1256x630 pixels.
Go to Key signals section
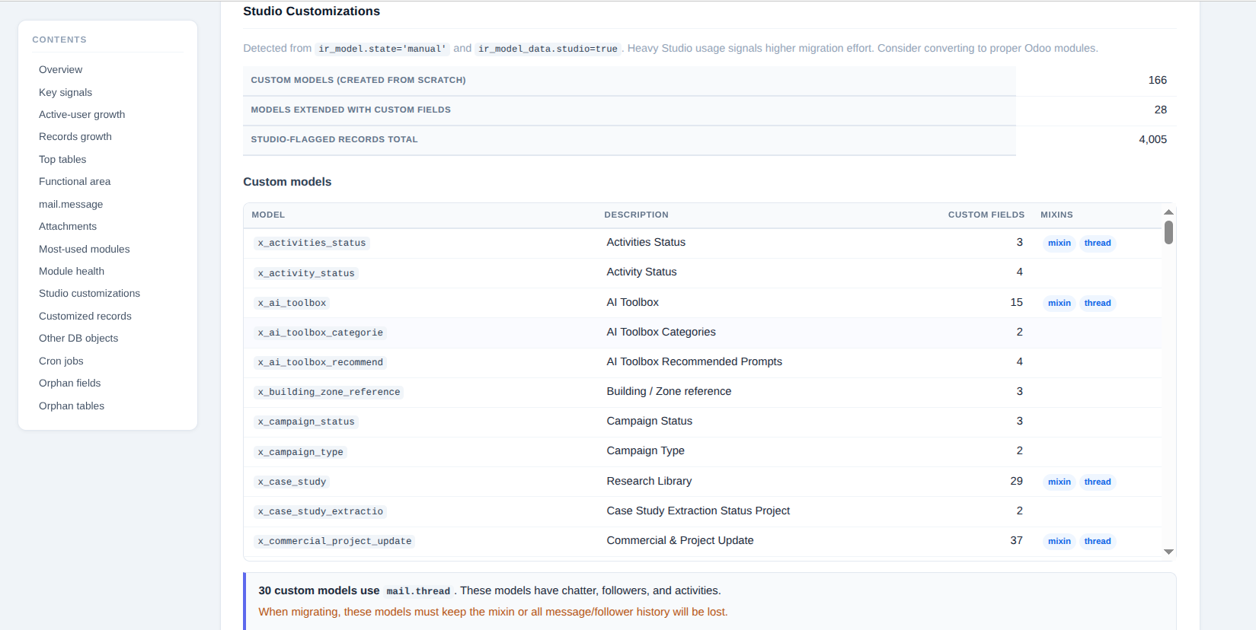click(x=66, y=92)
